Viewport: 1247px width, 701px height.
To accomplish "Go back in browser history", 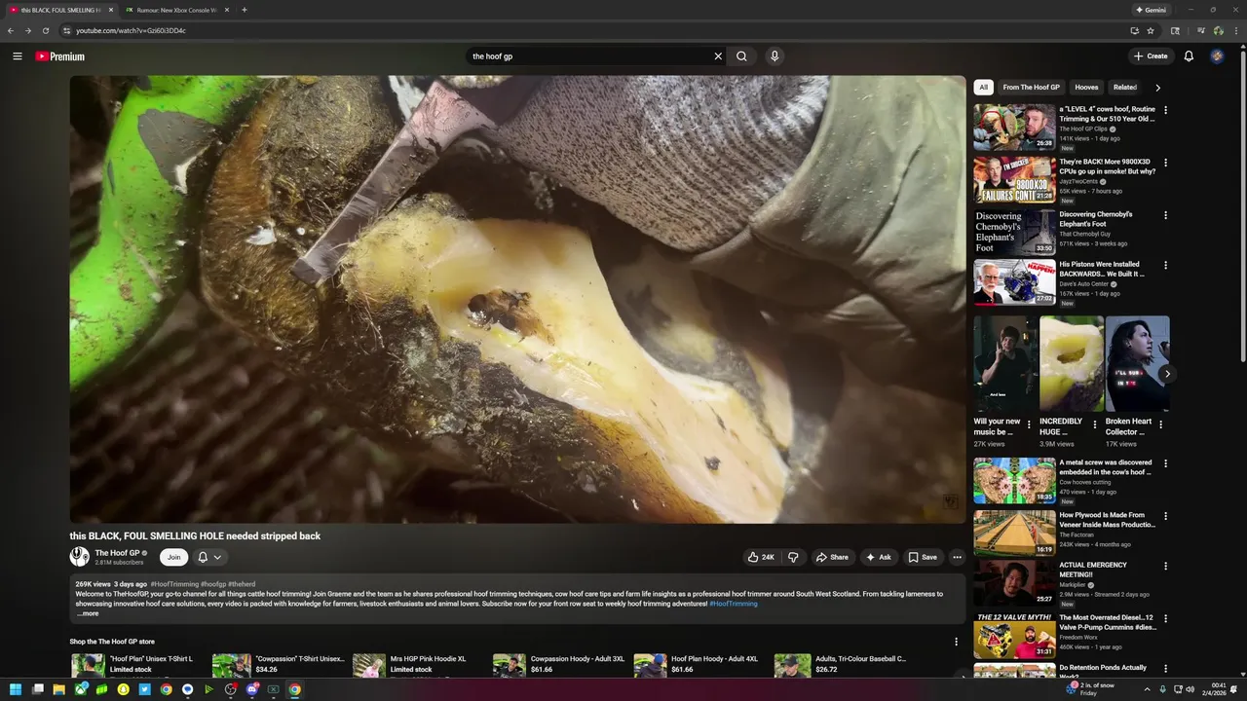I will tap(11, 30).
